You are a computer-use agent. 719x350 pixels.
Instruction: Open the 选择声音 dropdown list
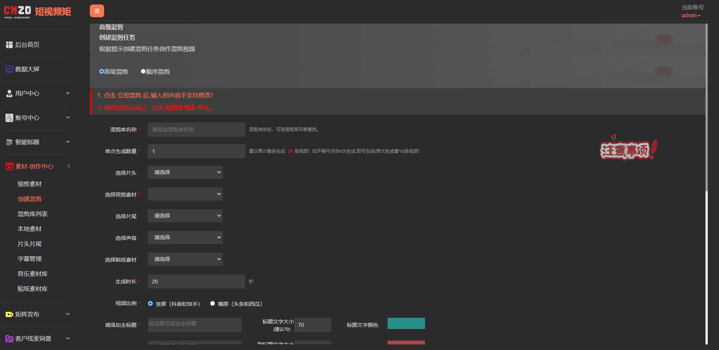click(185, 238)
